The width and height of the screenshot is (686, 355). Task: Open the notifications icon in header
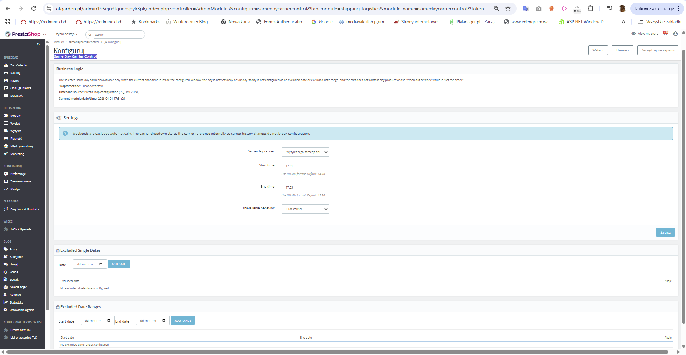coord(665,34)
